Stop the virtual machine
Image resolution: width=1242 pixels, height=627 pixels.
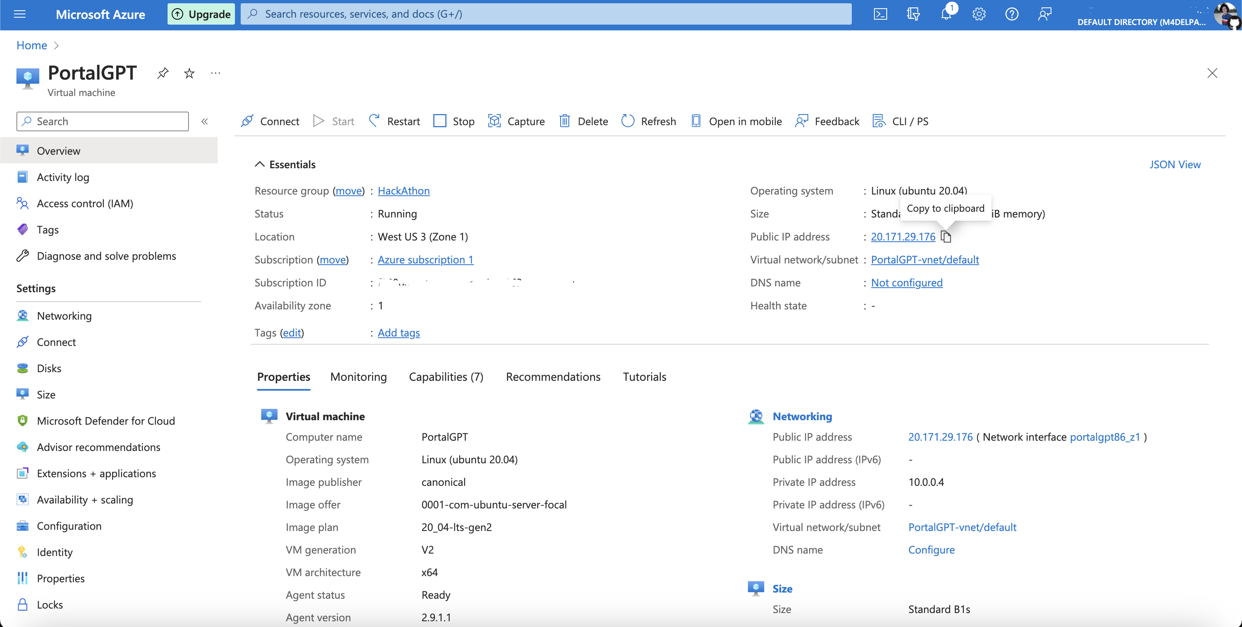coord(454,121)
